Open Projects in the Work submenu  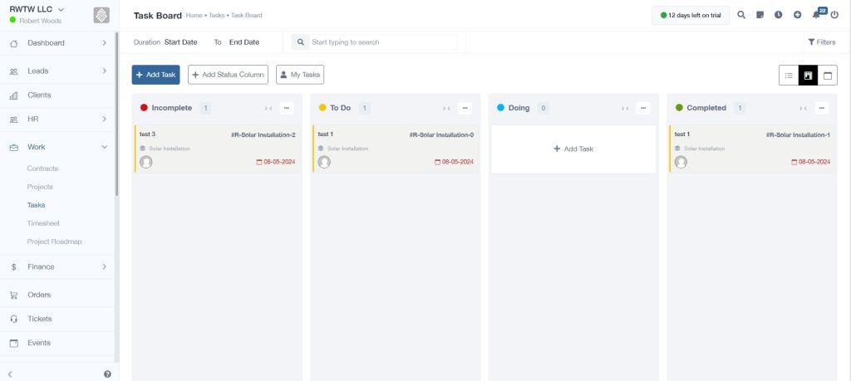(40, 187)
